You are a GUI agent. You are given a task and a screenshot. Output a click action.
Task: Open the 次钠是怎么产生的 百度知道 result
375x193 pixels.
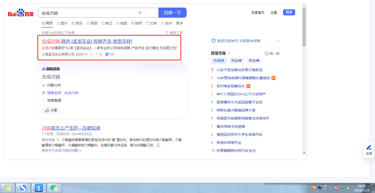point(71,128)
